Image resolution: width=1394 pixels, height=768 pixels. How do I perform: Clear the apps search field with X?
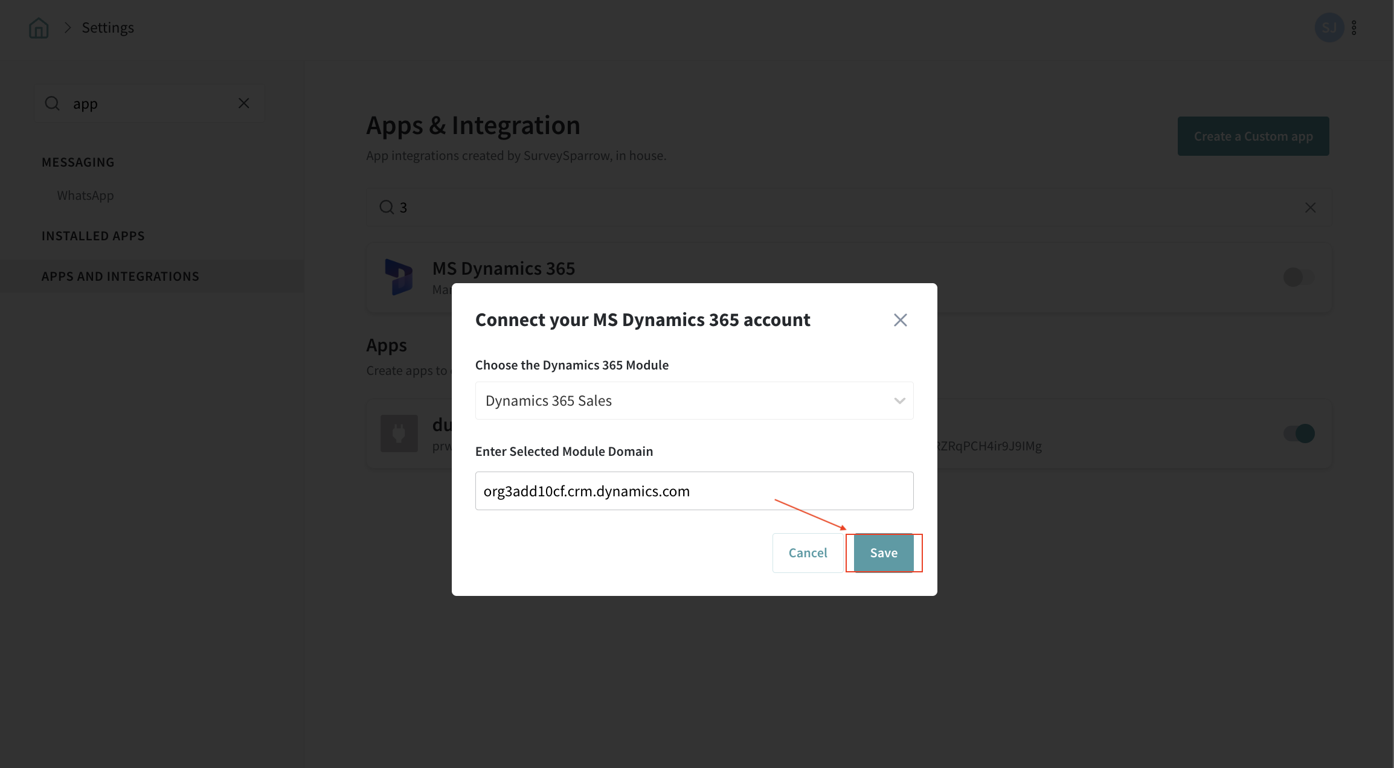click(x=1310, y=208)
